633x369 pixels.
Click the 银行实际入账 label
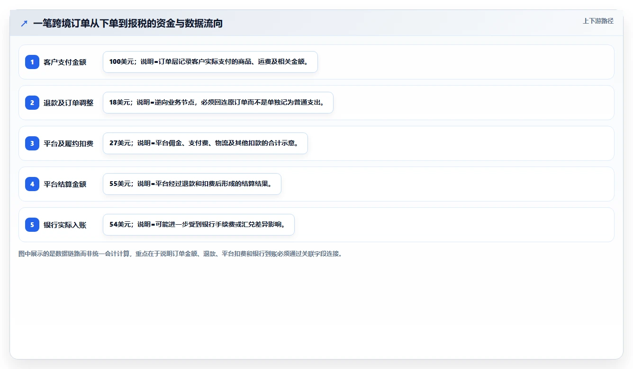click(x=65, y=225)
